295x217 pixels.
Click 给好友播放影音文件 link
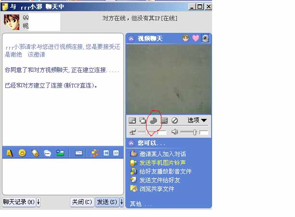[x=165, y=172]
